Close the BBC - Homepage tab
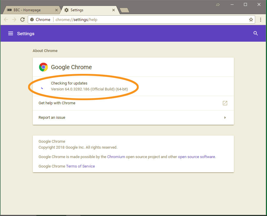Screen dimensions: 267x216 56,10
